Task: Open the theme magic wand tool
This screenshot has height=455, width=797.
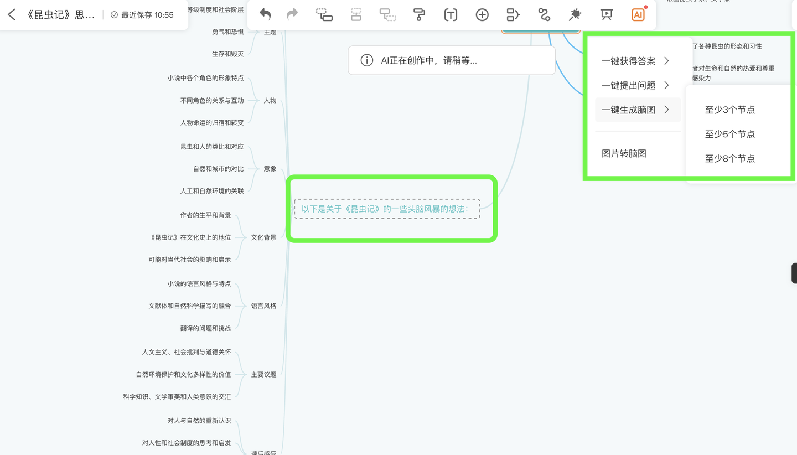Action: pyautogui.click(x=575, y=15)
